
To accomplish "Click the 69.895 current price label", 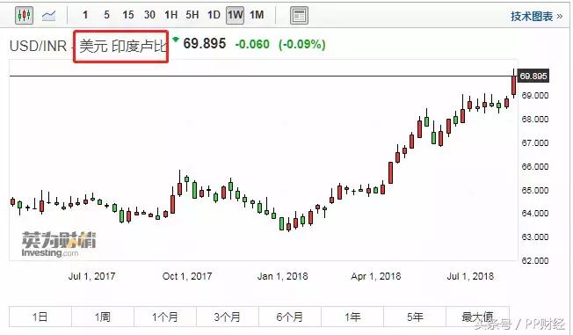I will coord(204,43).
